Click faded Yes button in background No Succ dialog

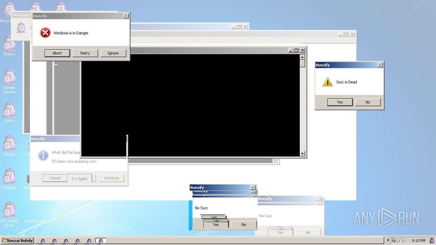pyautogui.click(x=280, y=232)
